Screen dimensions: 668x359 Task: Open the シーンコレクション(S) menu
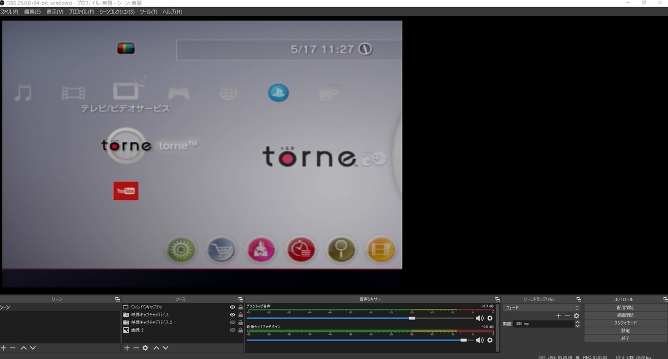[x=117, y=12]
